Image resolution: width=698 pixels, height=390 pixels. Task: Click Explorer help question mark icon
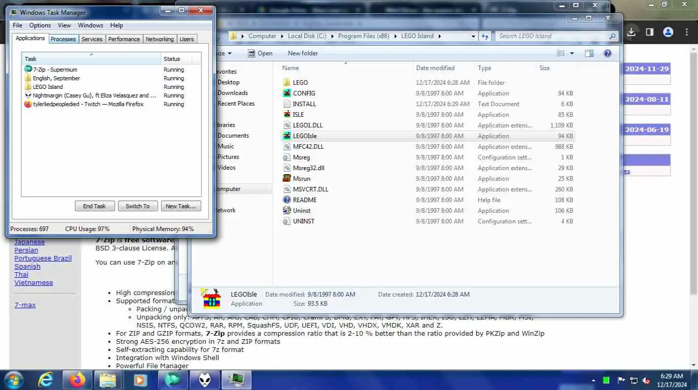coord(608,53)
